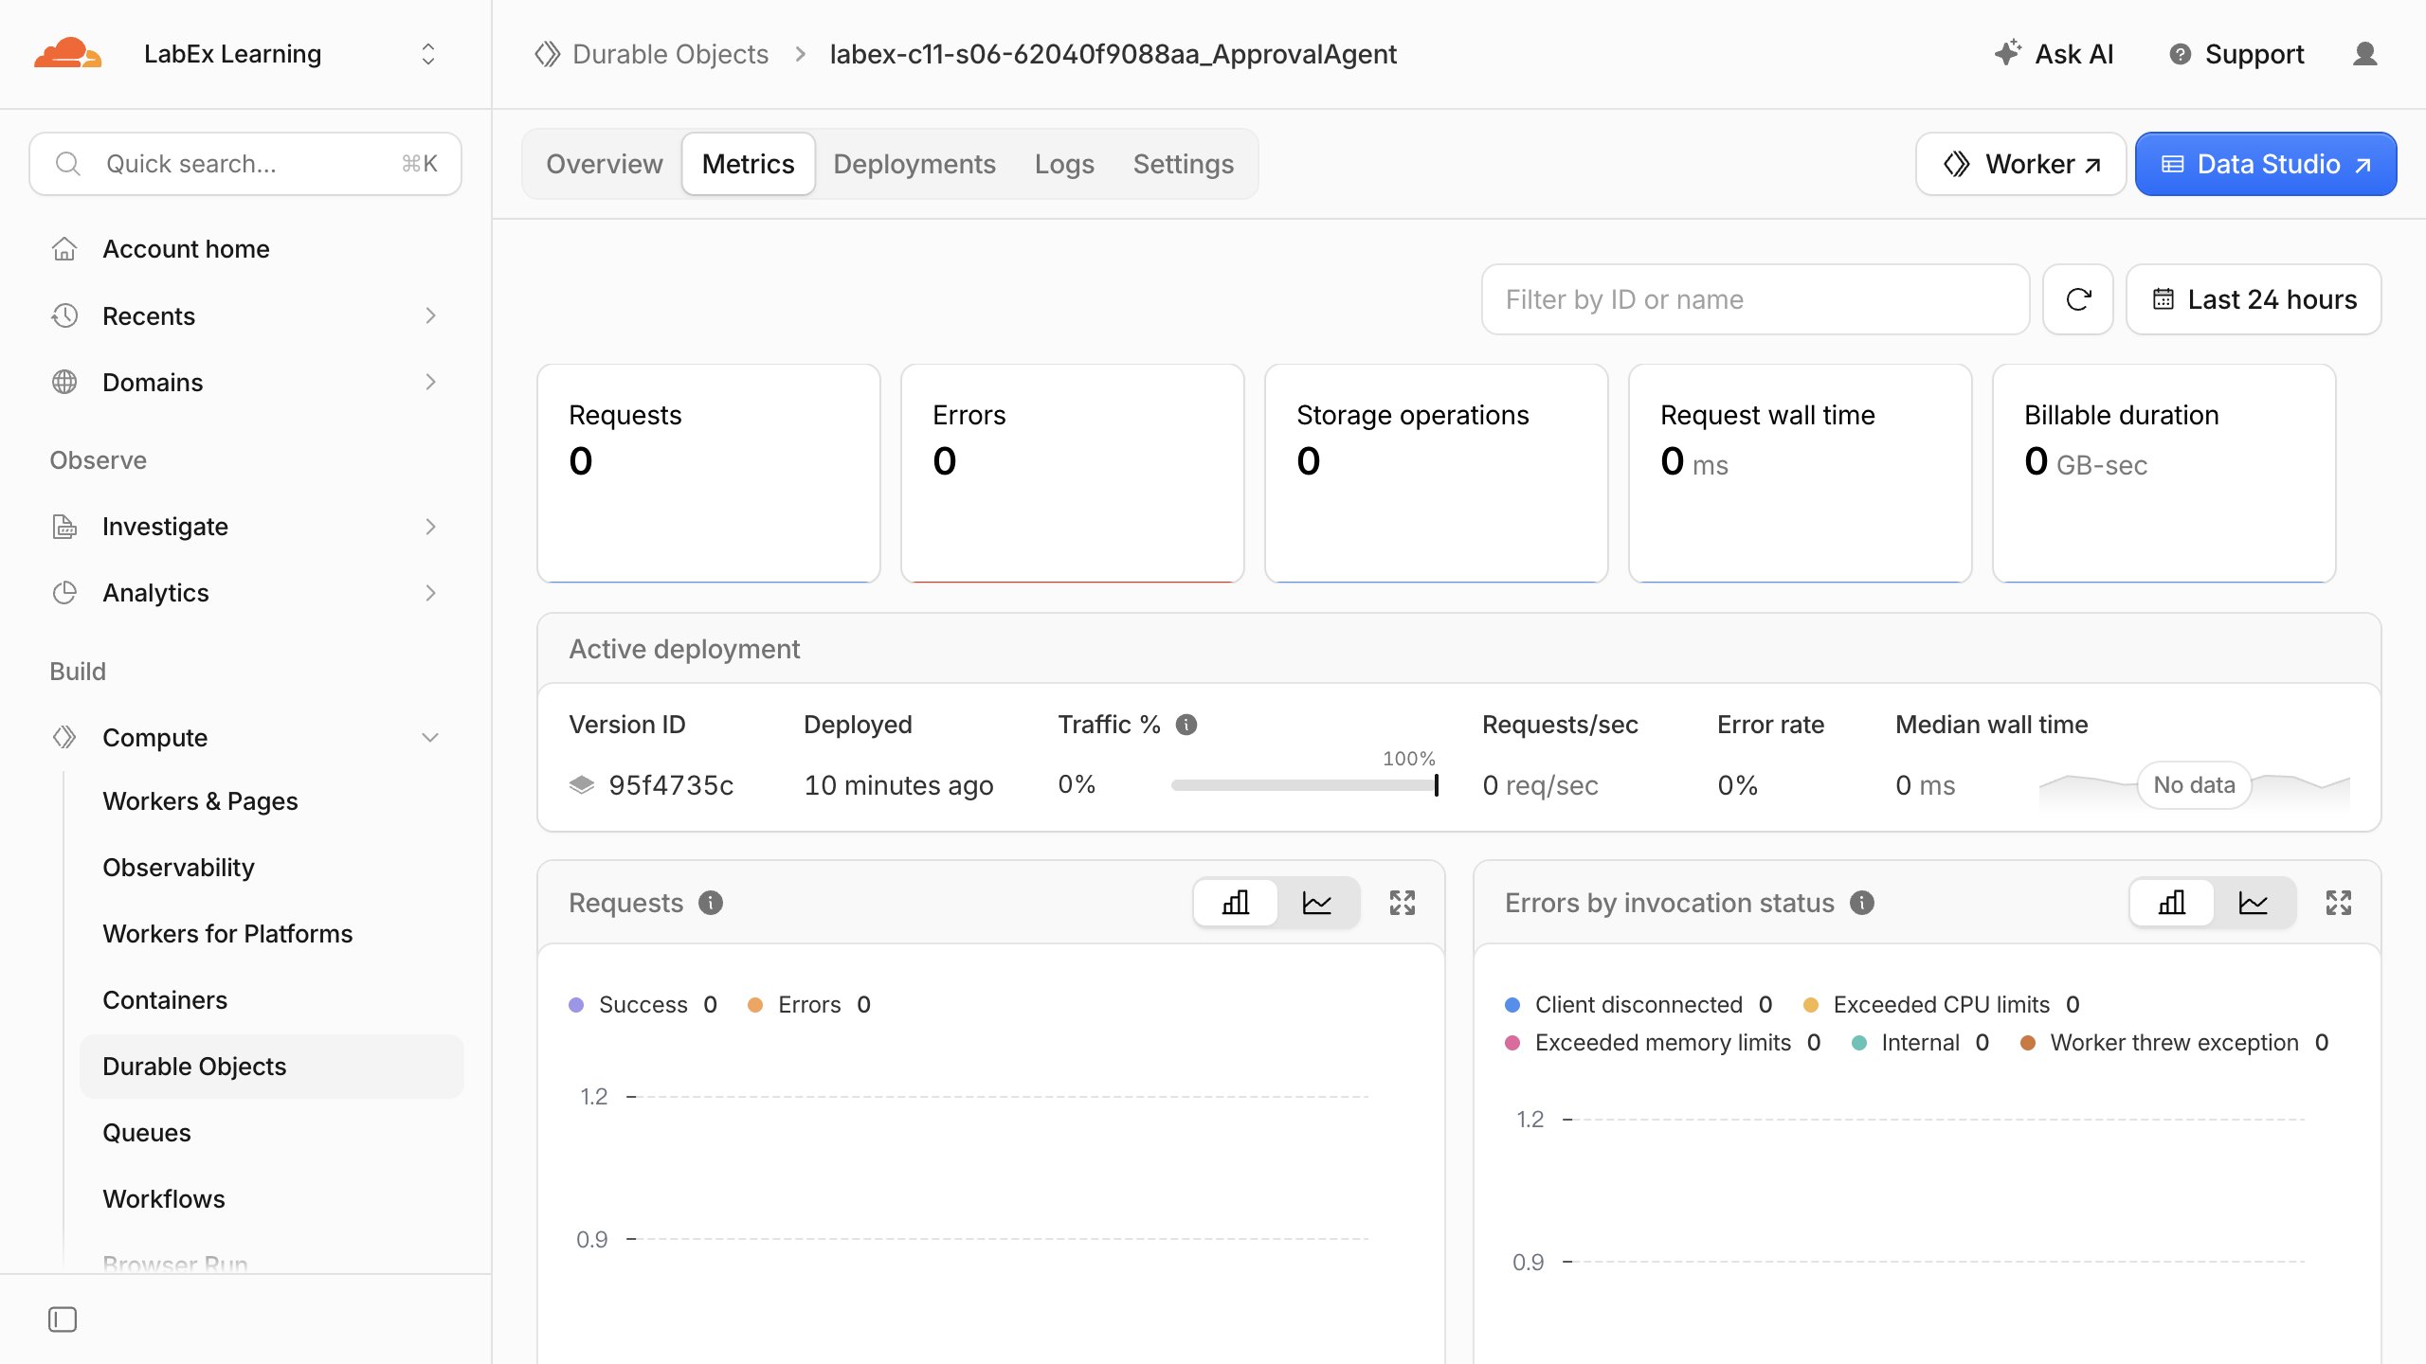
Task: Toggle the Exceeded CPU limits legend
Action: (x=1941, y=1004)
